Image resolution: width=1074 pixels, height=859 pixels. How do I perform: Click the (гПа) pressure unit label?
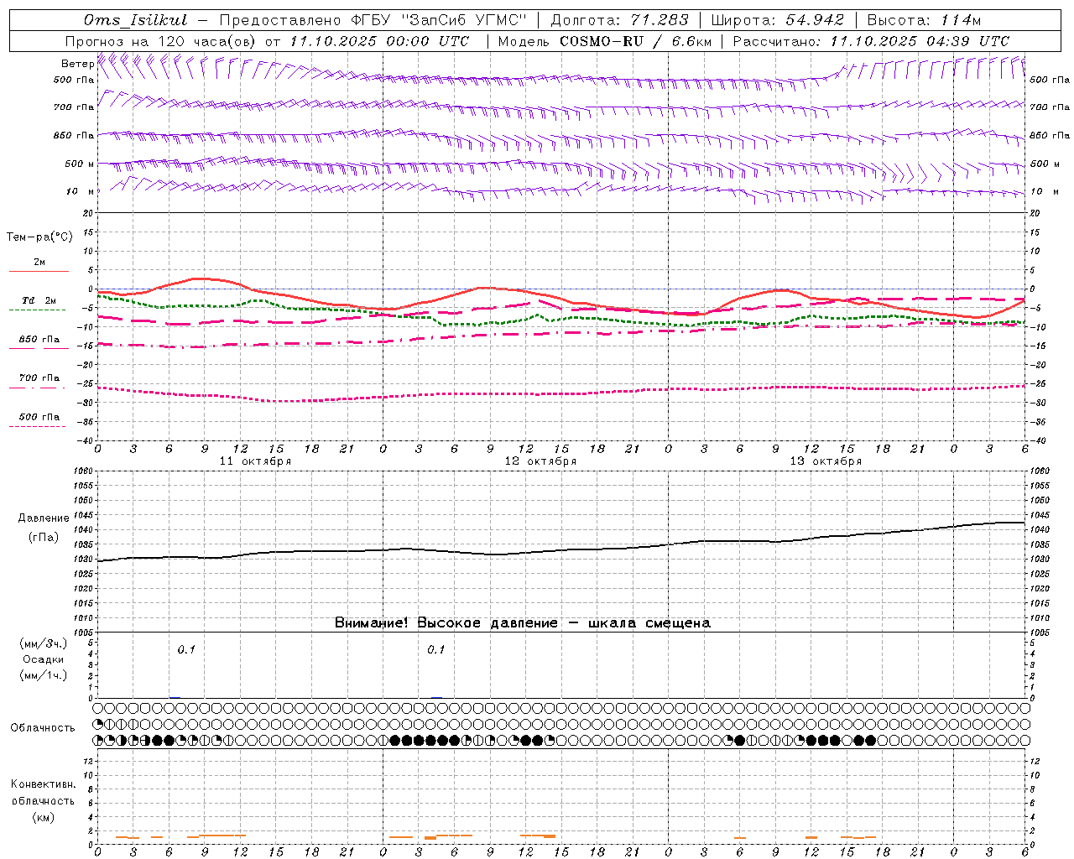point(44,538)
